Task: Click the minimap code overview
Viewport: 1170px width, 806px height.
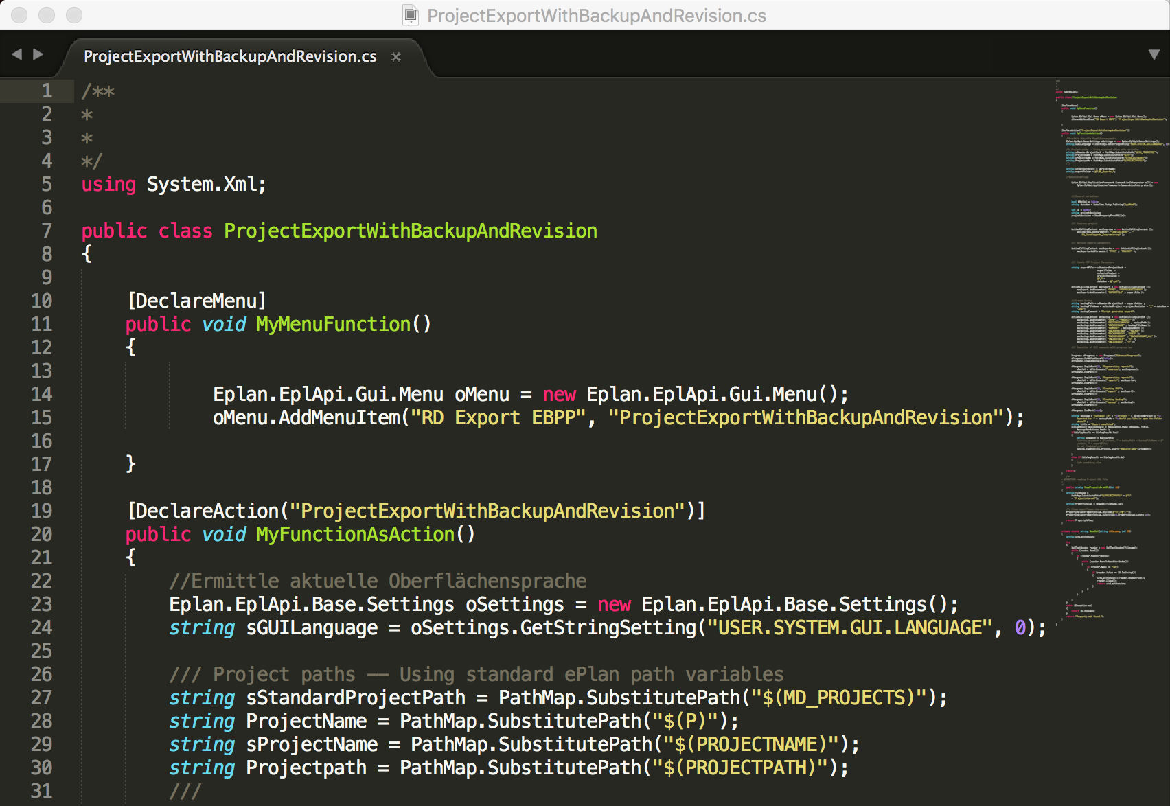Action: pyautogui.click(x=1109, y=343)
